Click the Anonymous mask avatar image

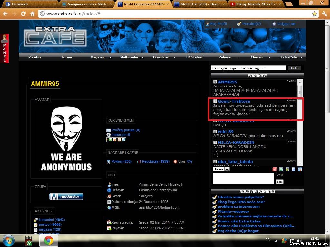(x=66, y=139)
